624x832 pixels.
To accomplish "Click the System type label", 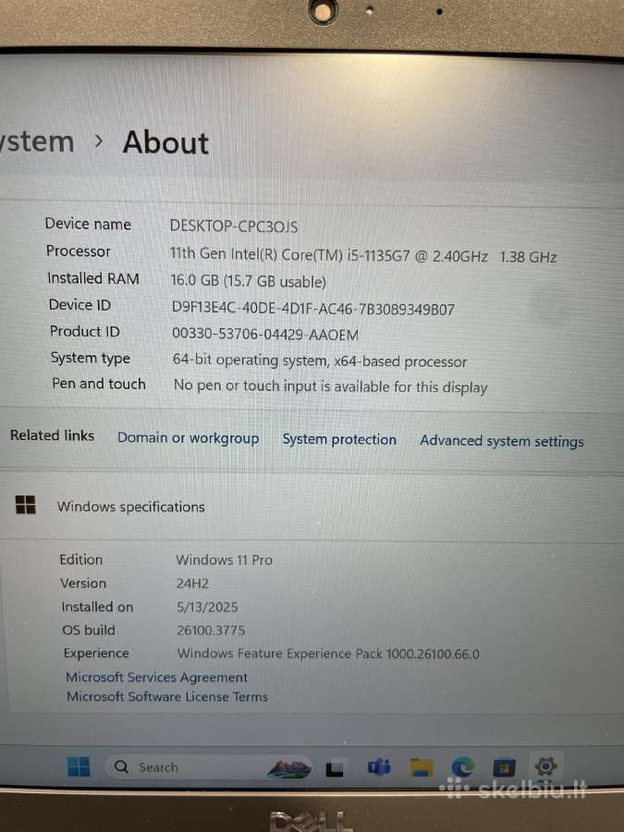I will [91, 358].
